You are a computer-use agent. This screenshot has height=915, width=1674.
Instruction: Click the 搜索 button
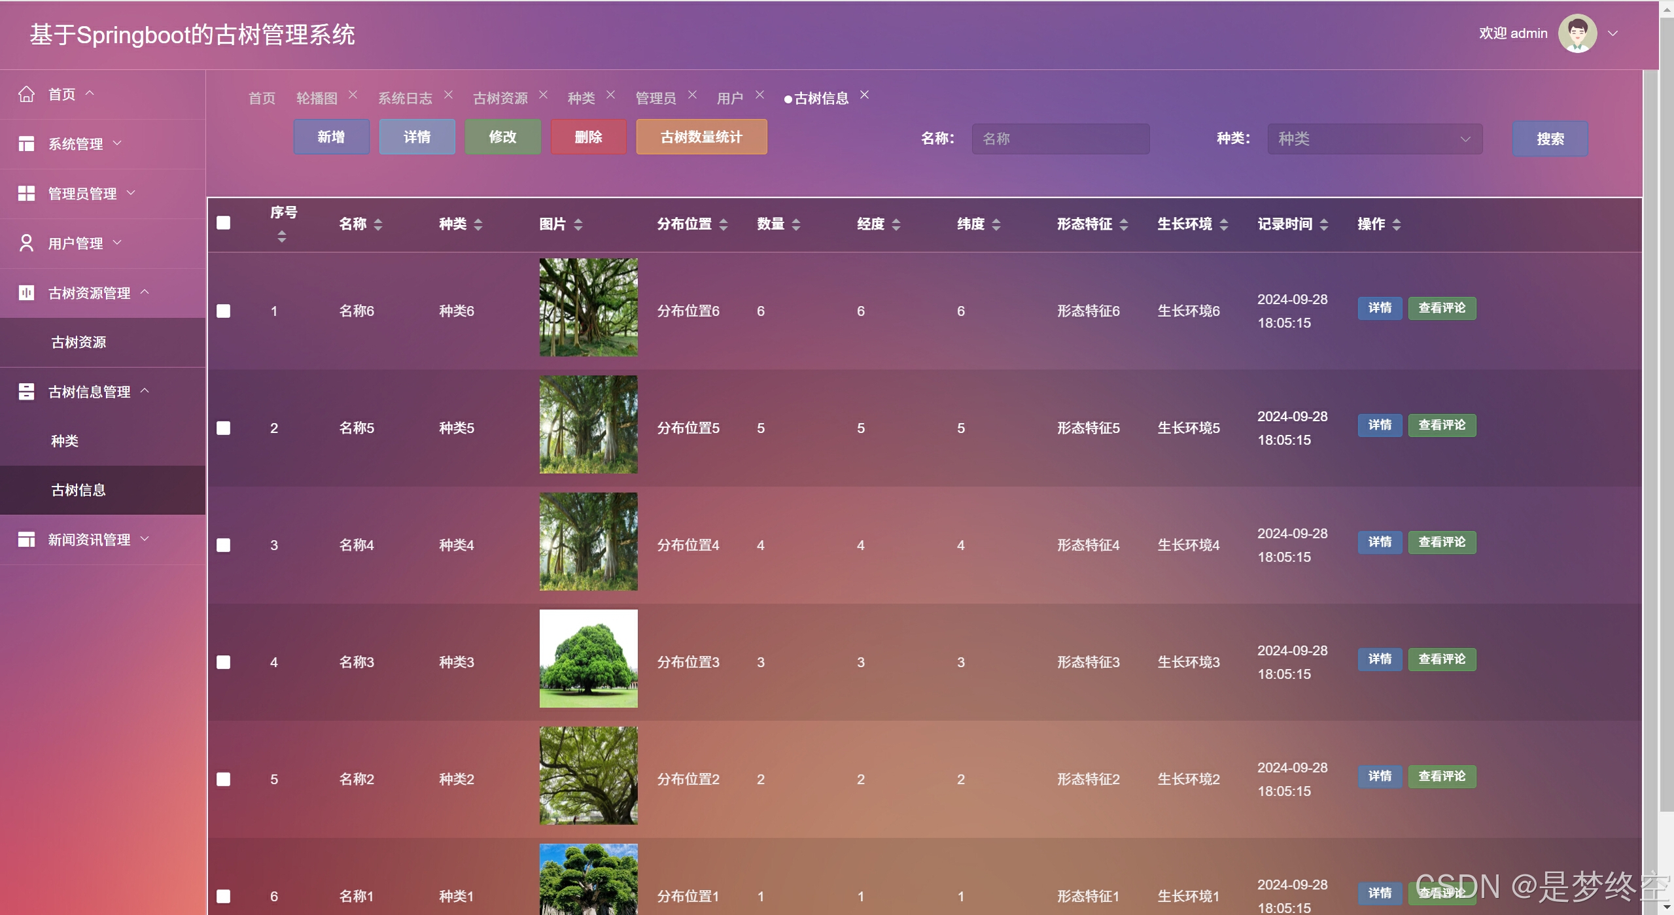[1550, 139]
